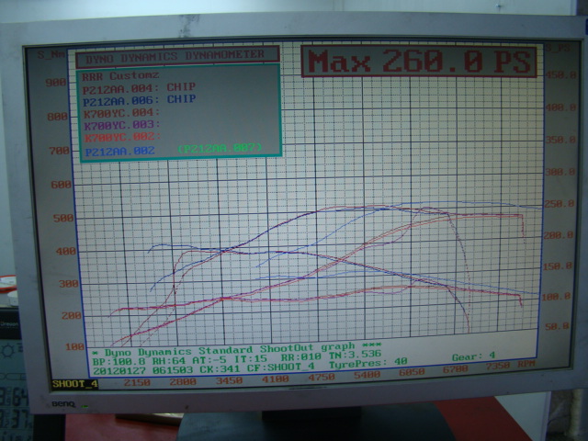Screen dimensions: 588x441
Task: Click the 400 torque axis value
Action: (65, 251)
